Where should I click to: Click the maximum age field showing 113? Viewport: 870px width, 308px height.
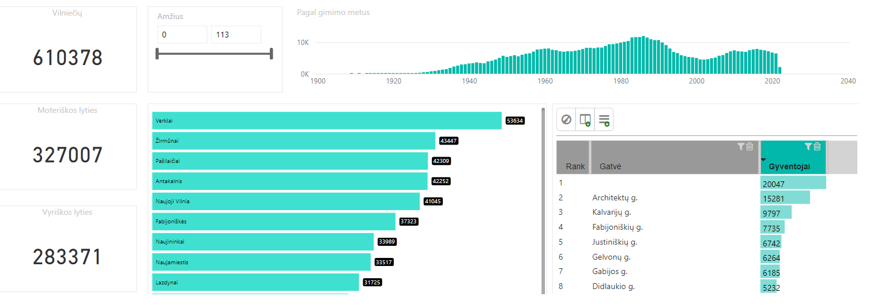[x=236, y=35]
